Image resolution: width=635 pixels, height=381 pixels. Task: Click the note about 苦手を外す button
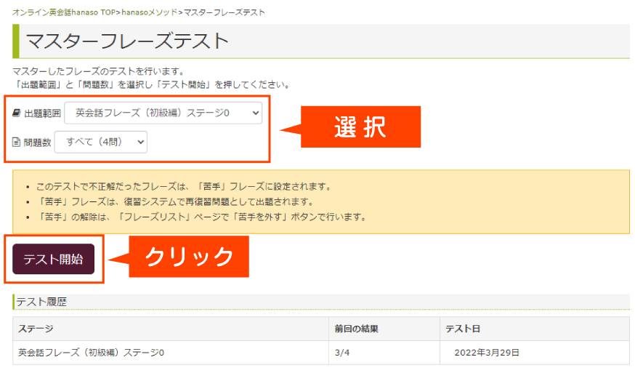pos(202,217)
